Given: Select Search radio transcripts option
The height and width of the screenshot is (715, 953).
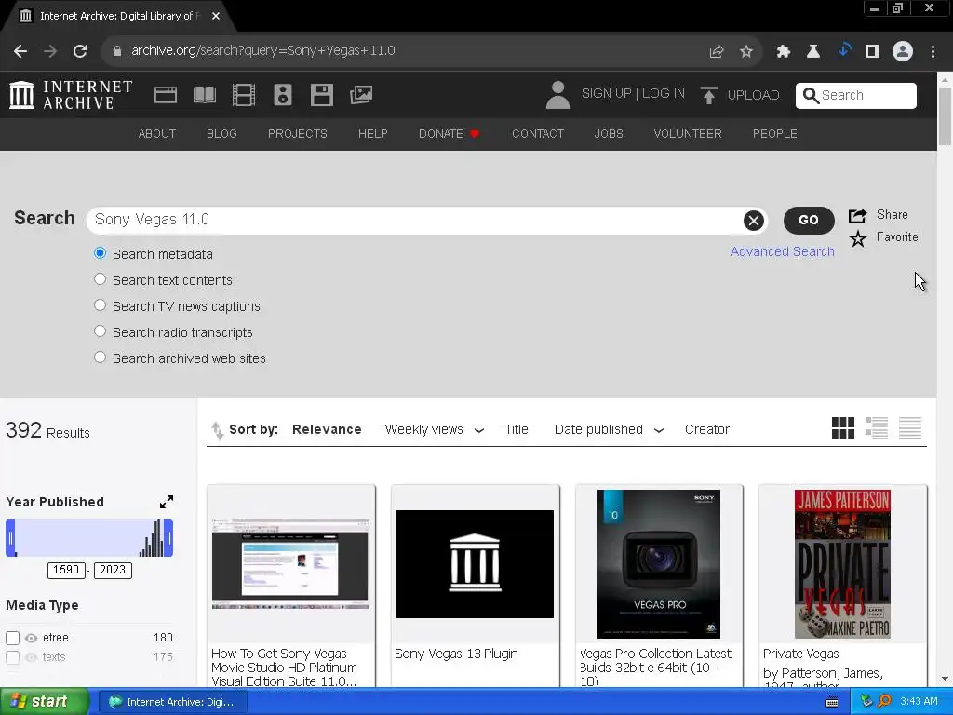Looking at the screenshot, I should coord(101,331).
